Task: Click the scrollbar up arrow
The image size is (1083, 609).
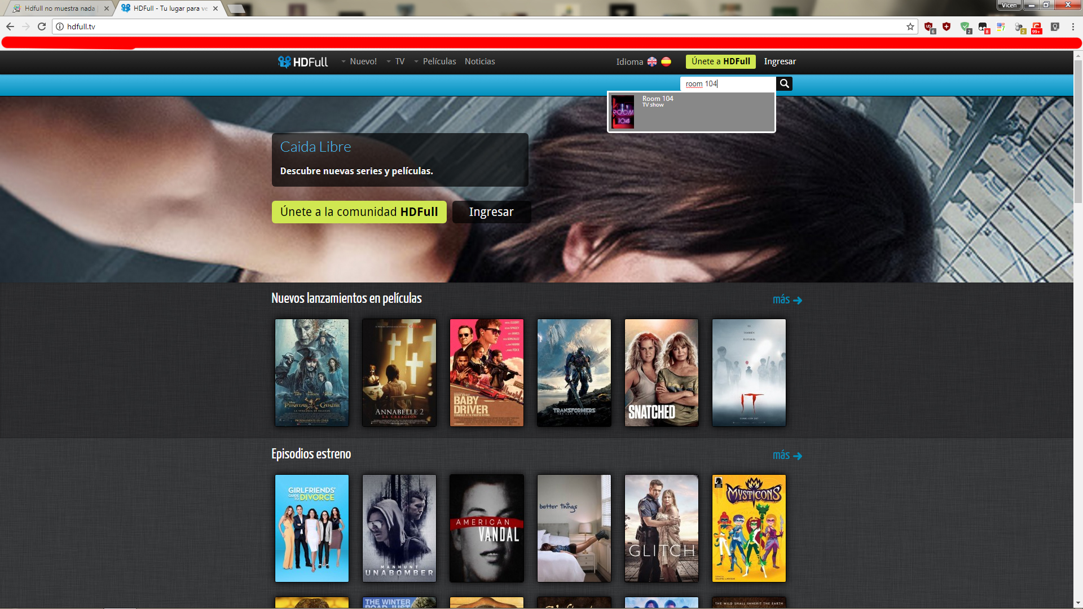Action: [1078, 55]
